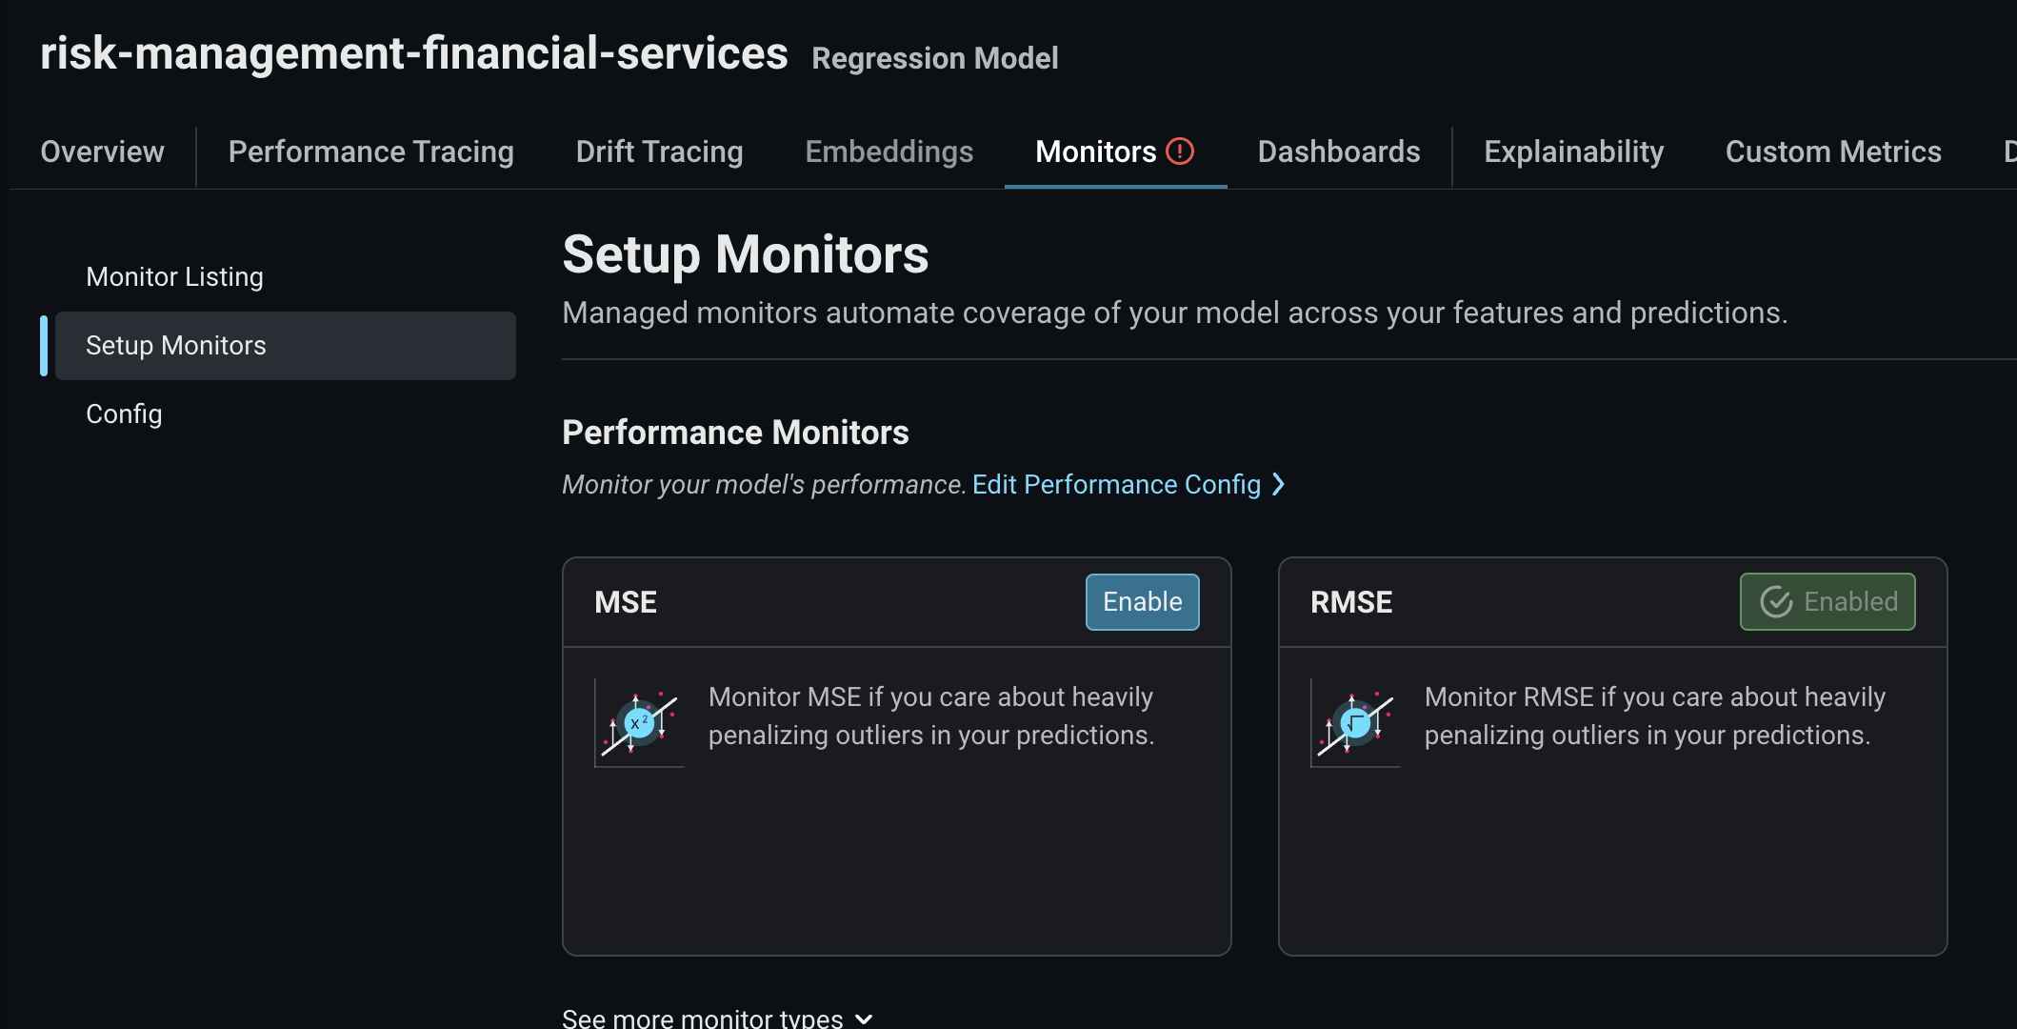Click the risk-management-financial-services model title
2017x1029 pixels.
click(x=413, y=53)
